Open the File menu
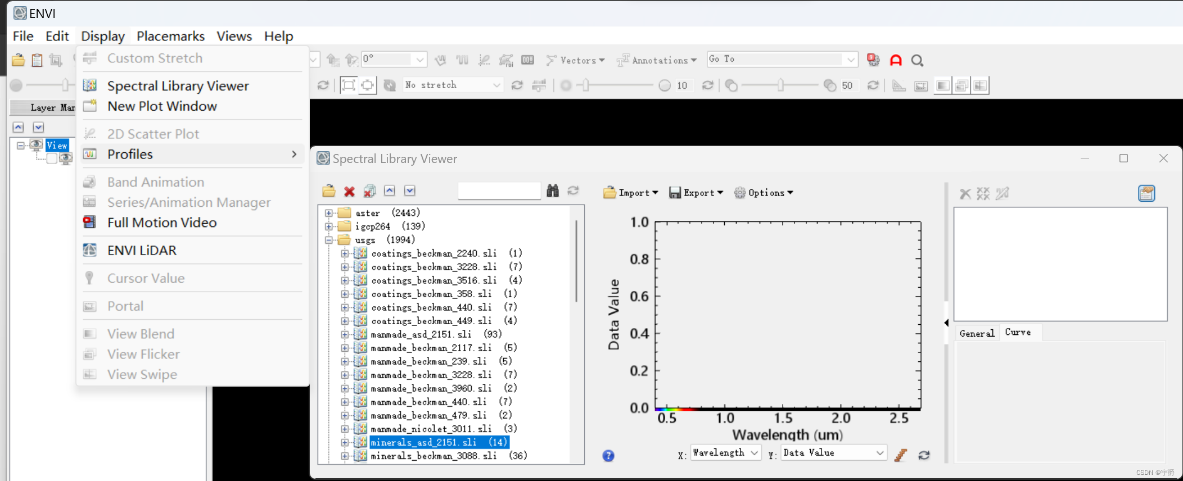This screenshot has height=481, width=1183. point(23,36)
